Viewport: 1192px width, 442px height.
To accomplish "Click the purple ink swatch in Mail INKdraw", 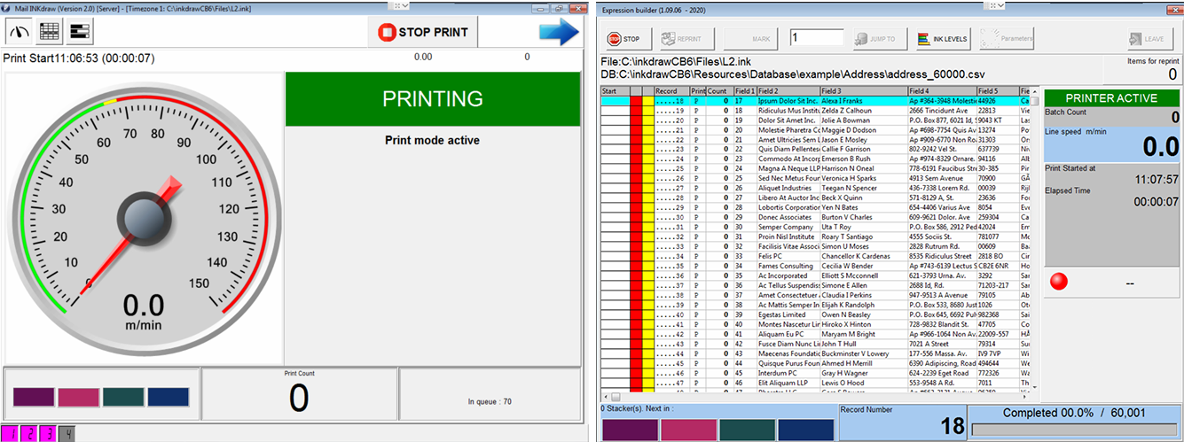I will point(35,398).
